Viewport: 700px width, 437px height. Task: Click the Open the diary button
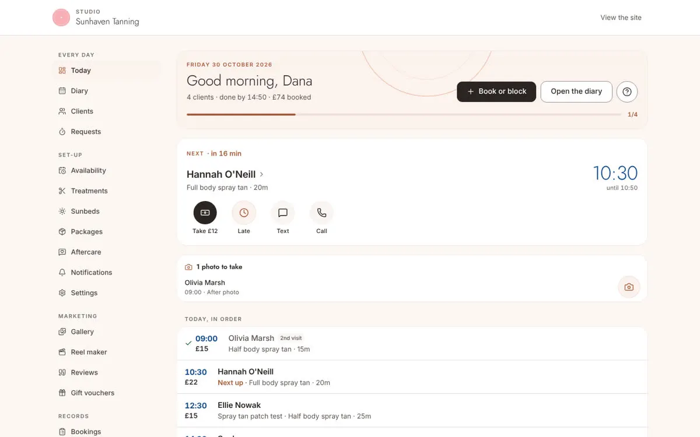pos(576,91)
